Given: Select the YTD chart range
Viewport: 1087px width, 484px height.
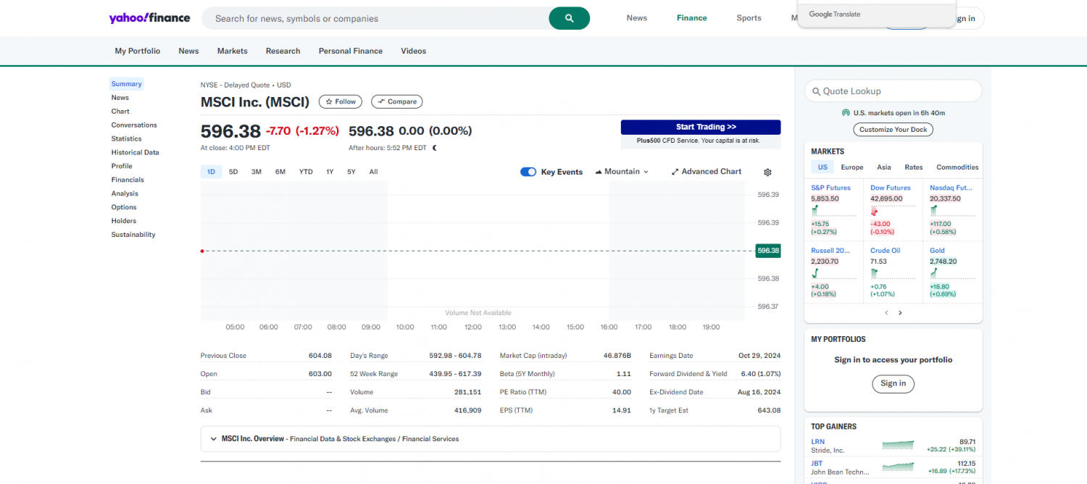Looking at the screenshot, I should 306,172.
